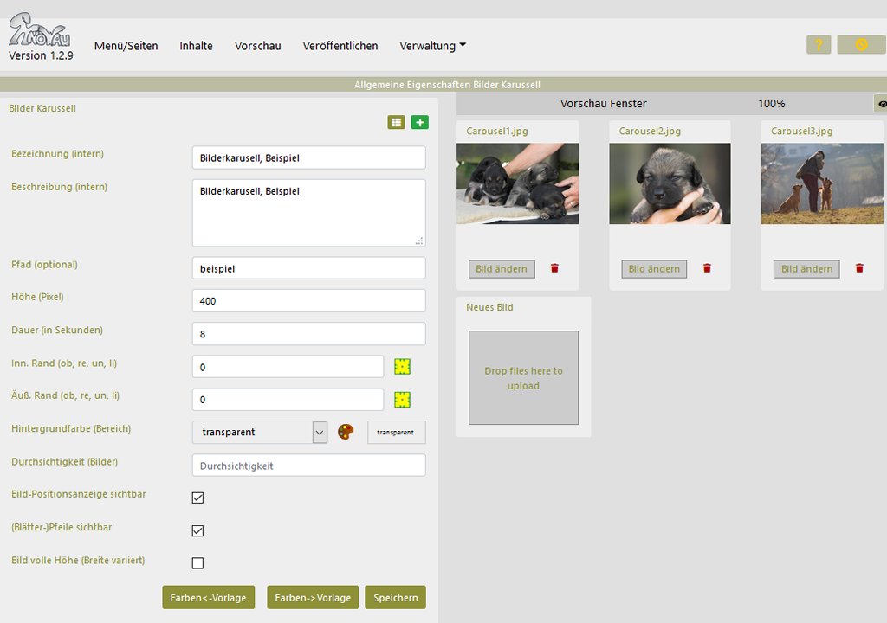This screenshot has height=623, width=887.
Task: Delete Carousel1.jpg using trash icon
Action: pyautogui.click(x=554, y=268)
